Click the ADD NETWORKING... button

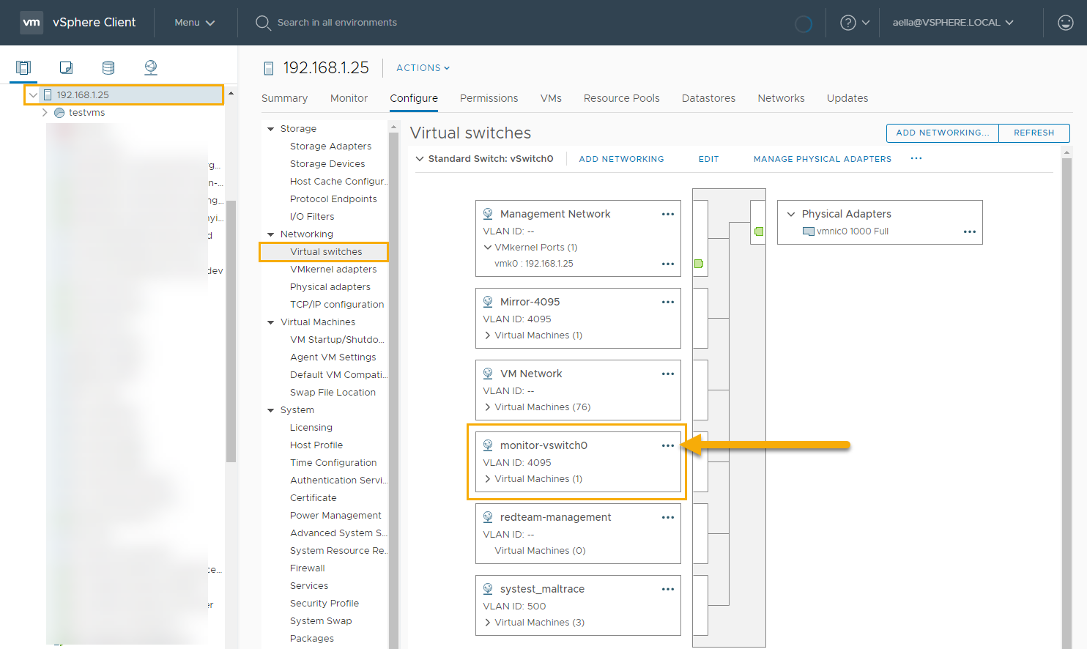[x=942, y=133]
